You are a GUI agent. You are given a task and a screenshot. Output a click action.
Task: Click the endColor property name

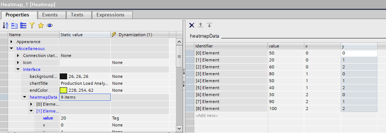tap(38, 90)
